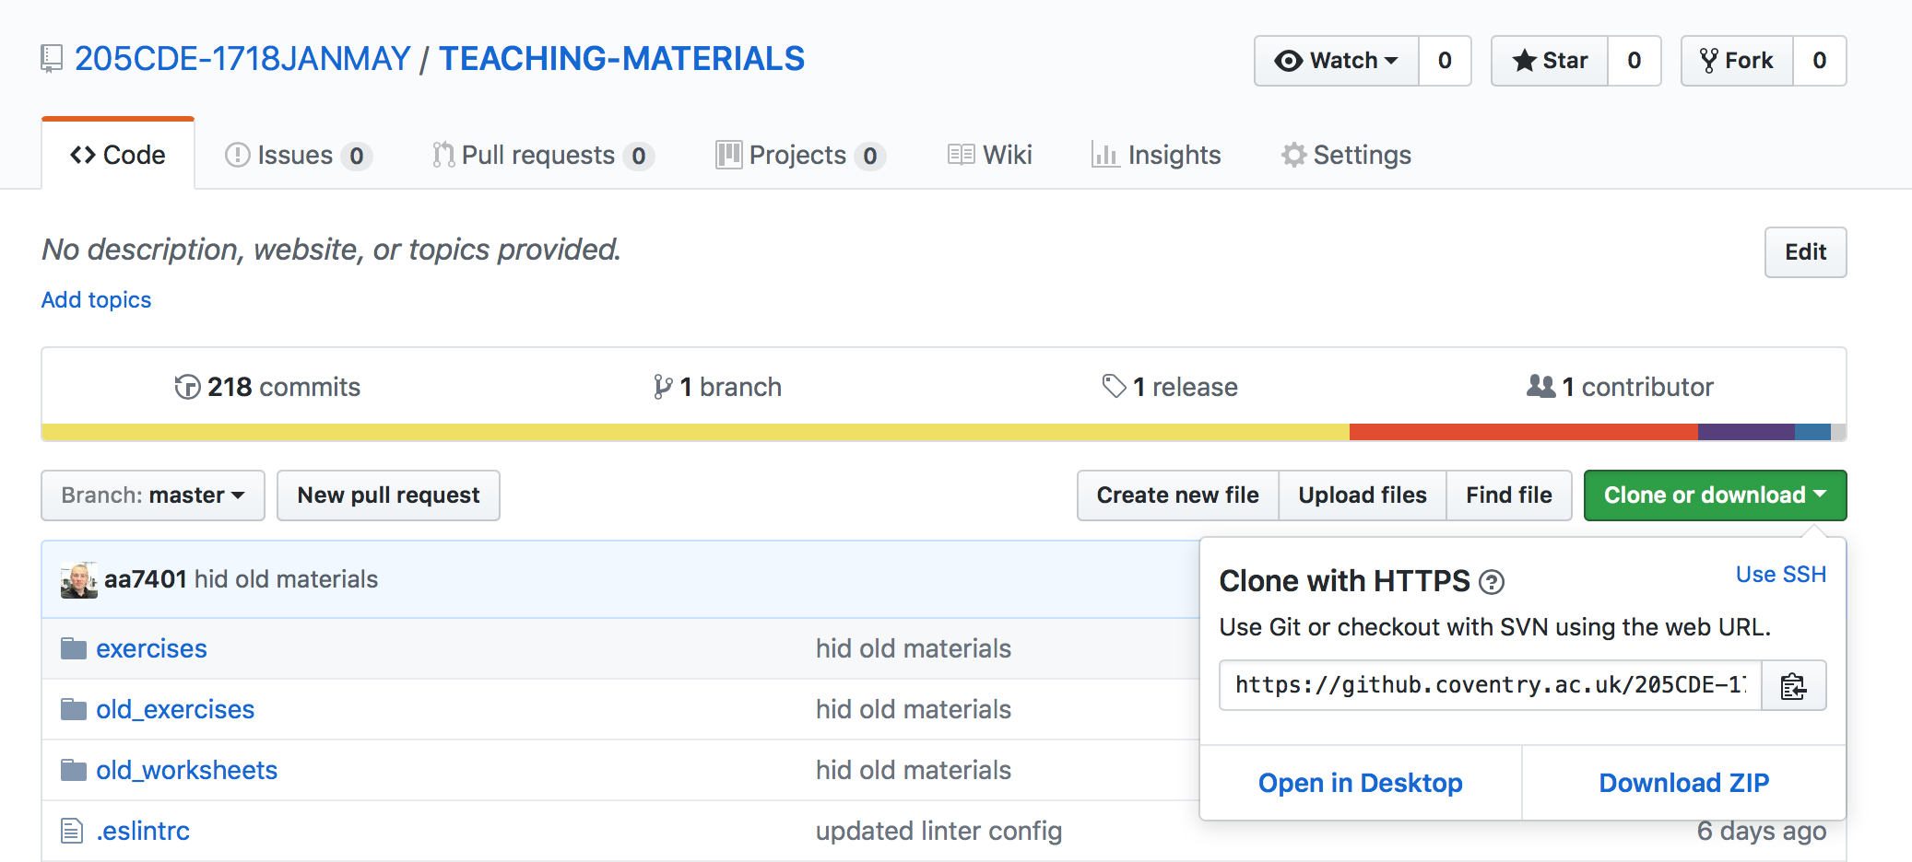The height and width of the screenshot is (862, 1912).
Task: Switch to Use SSH
Action: pyautogui.click(x=1781, y=575)
